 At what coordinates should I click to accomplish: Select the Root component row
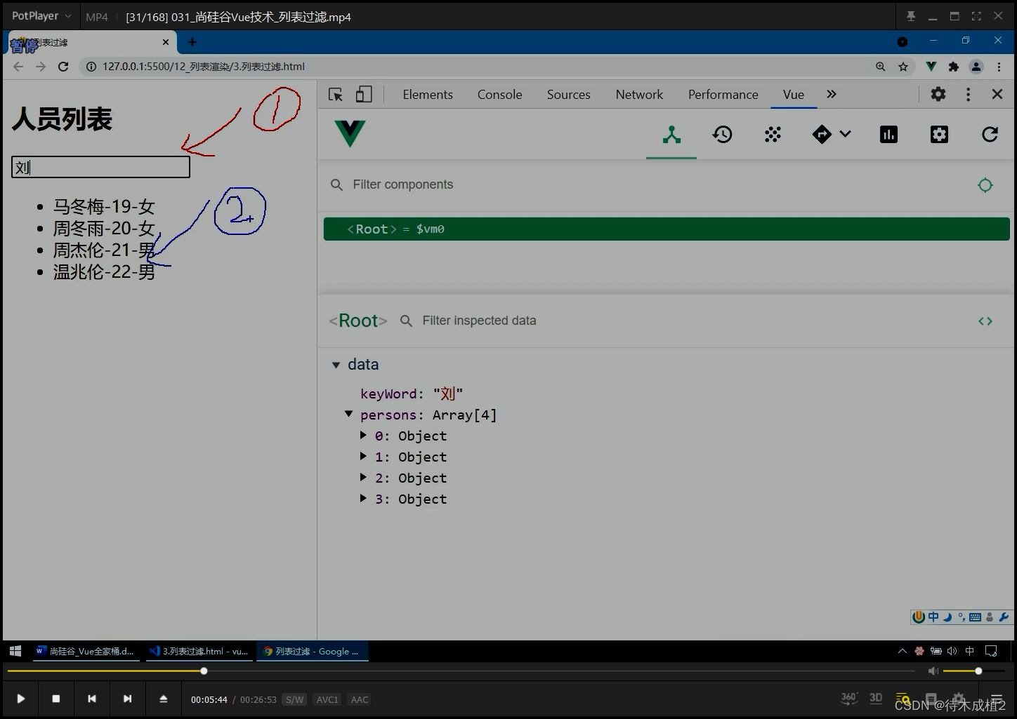(x=667, y=229)
